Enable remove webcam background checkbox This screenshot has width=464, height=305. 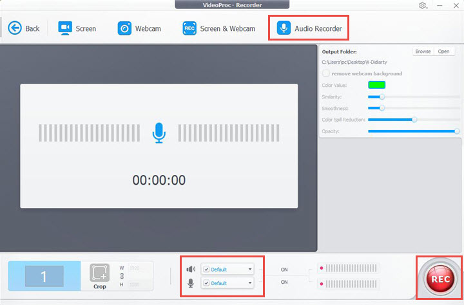tap(326, 73)
